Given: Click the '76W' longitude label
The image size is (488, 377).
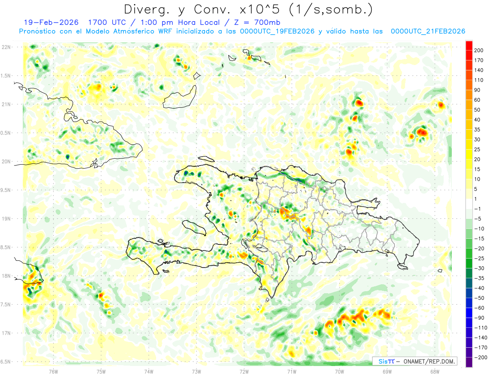Looking at the screenshot, I should [53, 372].
